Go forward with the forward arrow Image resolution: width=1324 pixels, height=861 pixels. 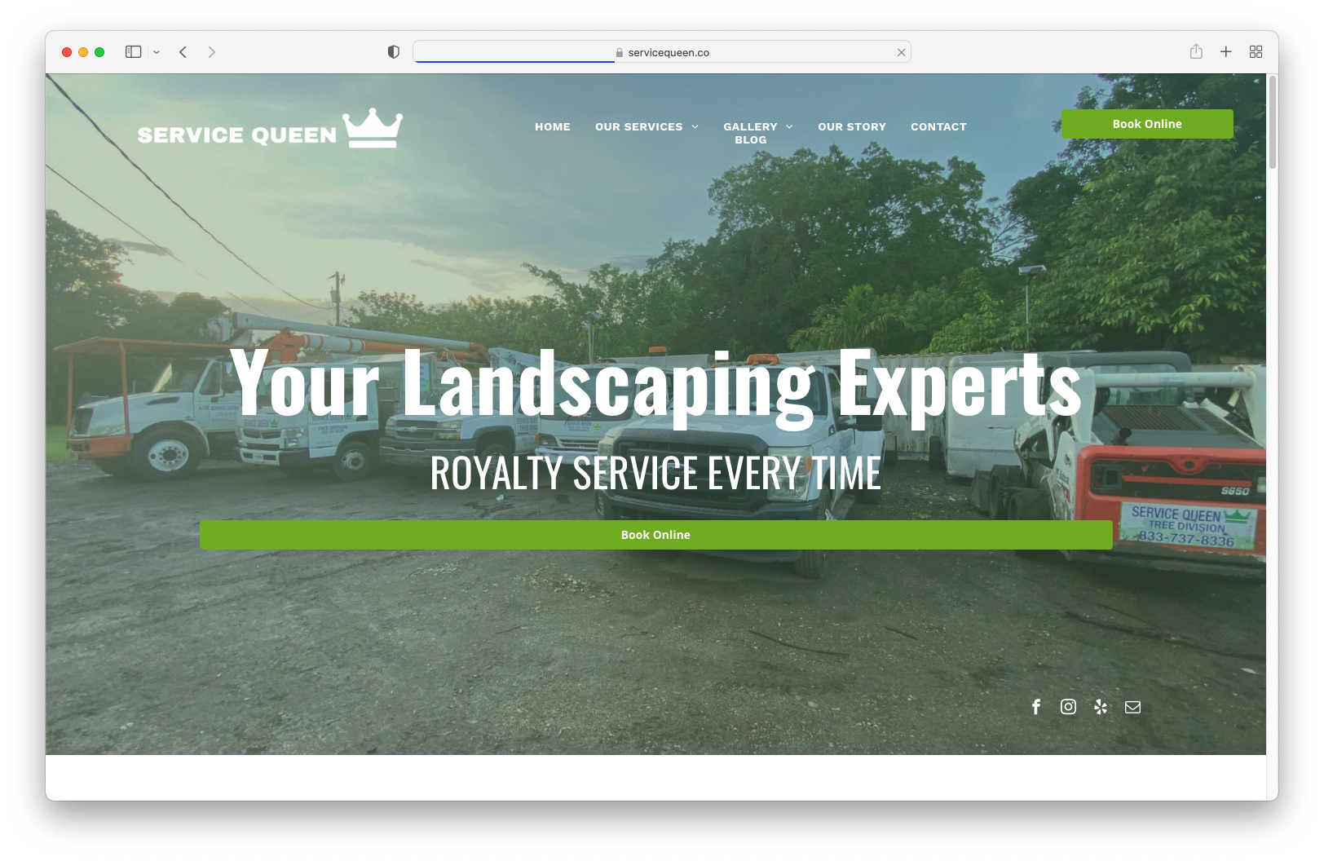pos(212,52)
